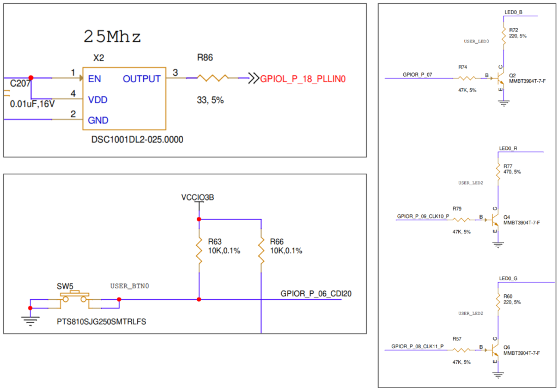
Task: Select part number DSC1001DL2-025.0000
Action: click(137, 140)
